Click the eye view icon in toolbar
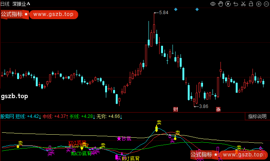270x161 pixels. coord(213,4)
